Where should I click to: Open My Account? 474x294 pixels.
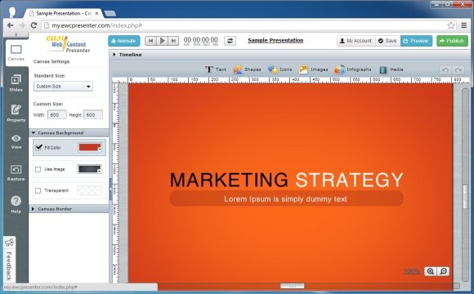coord(356,41)
